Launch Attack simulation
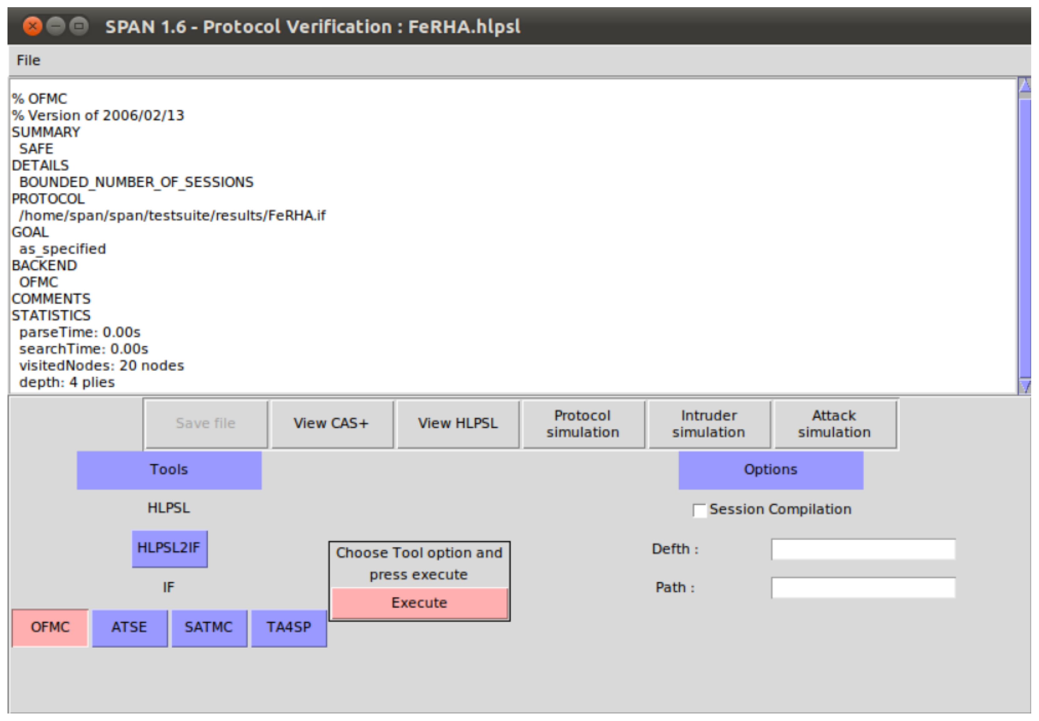The width and height of the screenshot is (1039, 721). pyautogui.click(x=834, y=424)
